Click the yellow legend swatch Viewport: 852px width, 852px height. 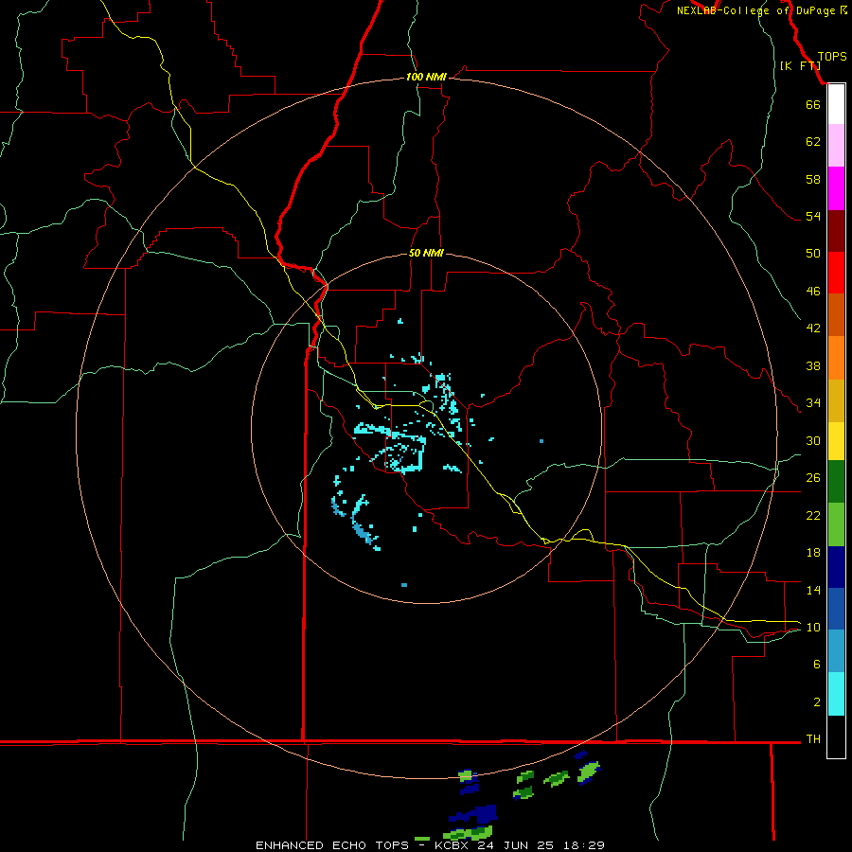tap(836, 441)
